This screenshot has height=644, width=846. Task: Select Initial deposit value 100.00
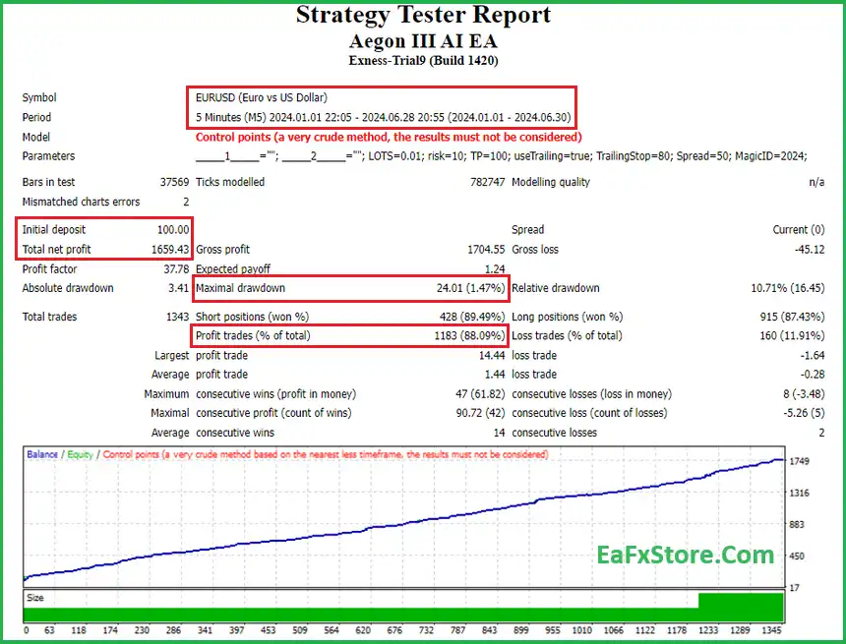173,230
